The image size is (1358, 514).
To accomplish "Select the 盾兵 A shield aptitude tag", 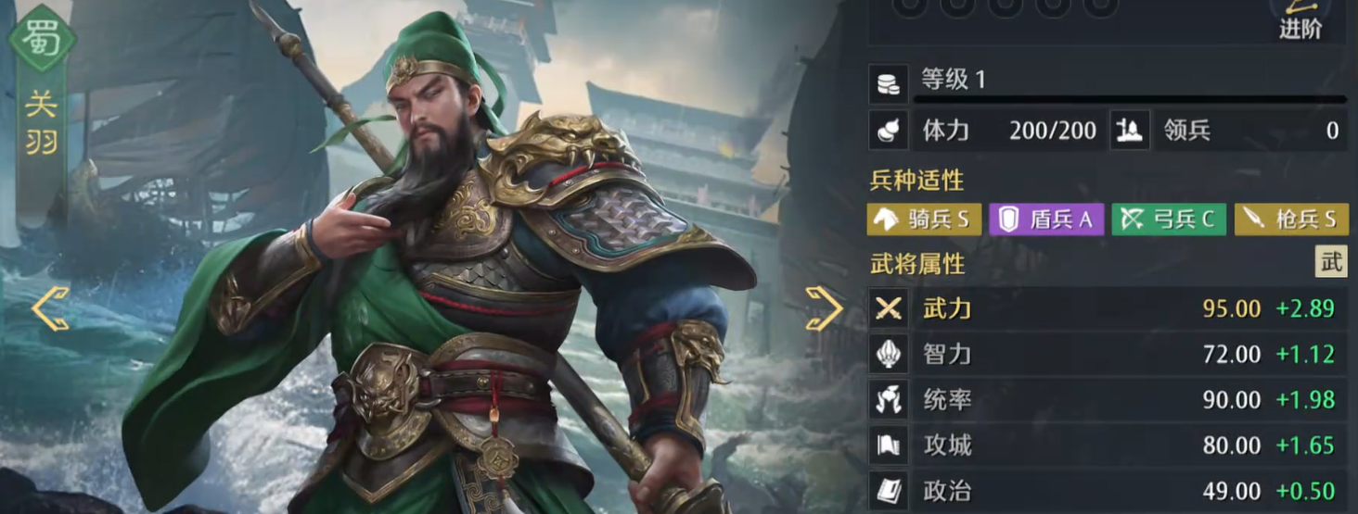I will coord(1046,219).
